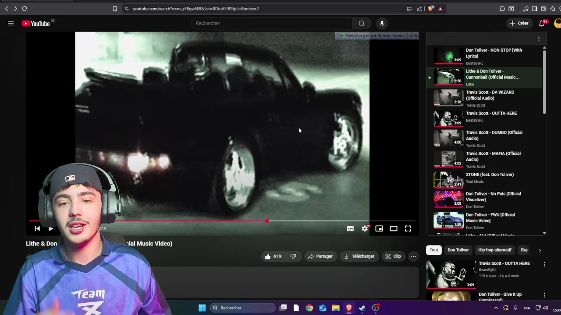Screen dimensions: 561x315
Task: Open the Créer upload menu
Action: point(519,23)
